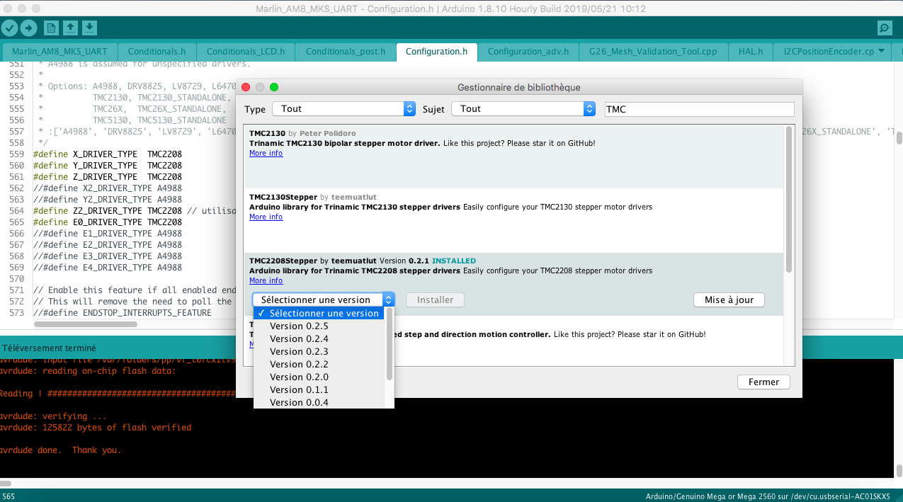Expand the tab list dropdown arrow
The height and width of the screenshot is (502, 903).
[x=881, y=51]
